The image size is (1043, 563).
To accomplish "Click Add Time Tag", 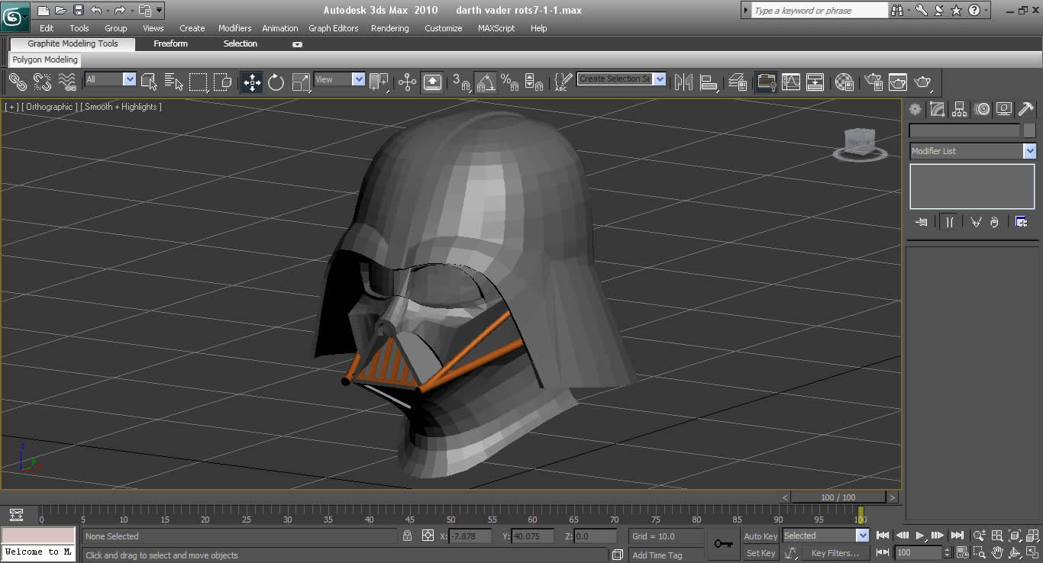I will point(657,555).
